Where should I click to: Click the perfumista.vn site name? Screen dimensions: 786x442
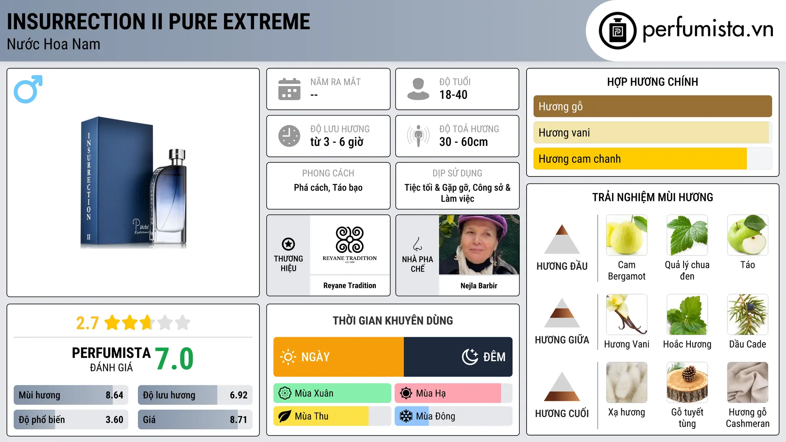tap(708, 29)
